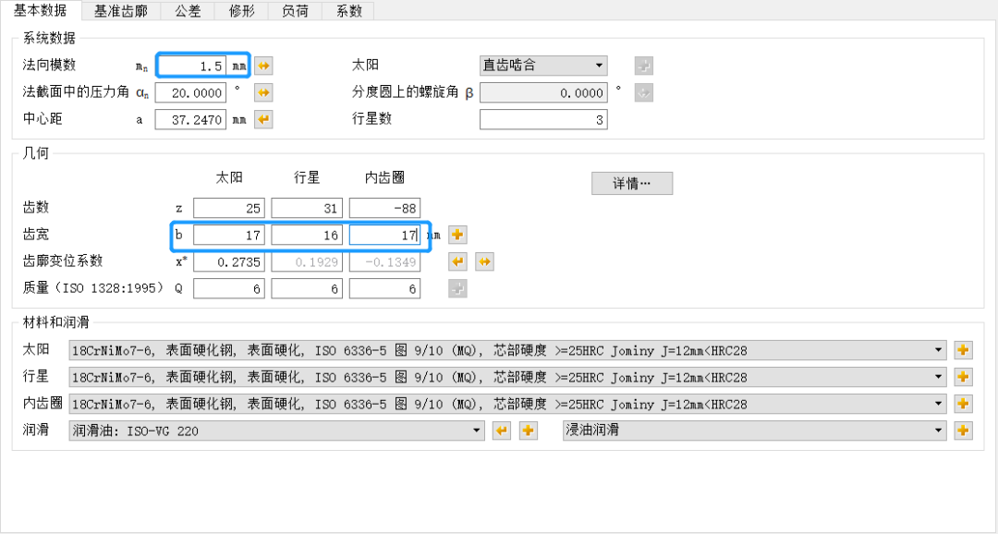Click the plus sizing icon next to 齿宽 row

[x=456, y=235]
